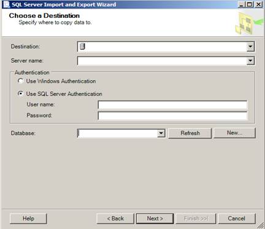Image resolution: width=265 pixels, height=229 pixels.
Task: Open the Destination dropdown list
Action: click(x=250, y=47)
